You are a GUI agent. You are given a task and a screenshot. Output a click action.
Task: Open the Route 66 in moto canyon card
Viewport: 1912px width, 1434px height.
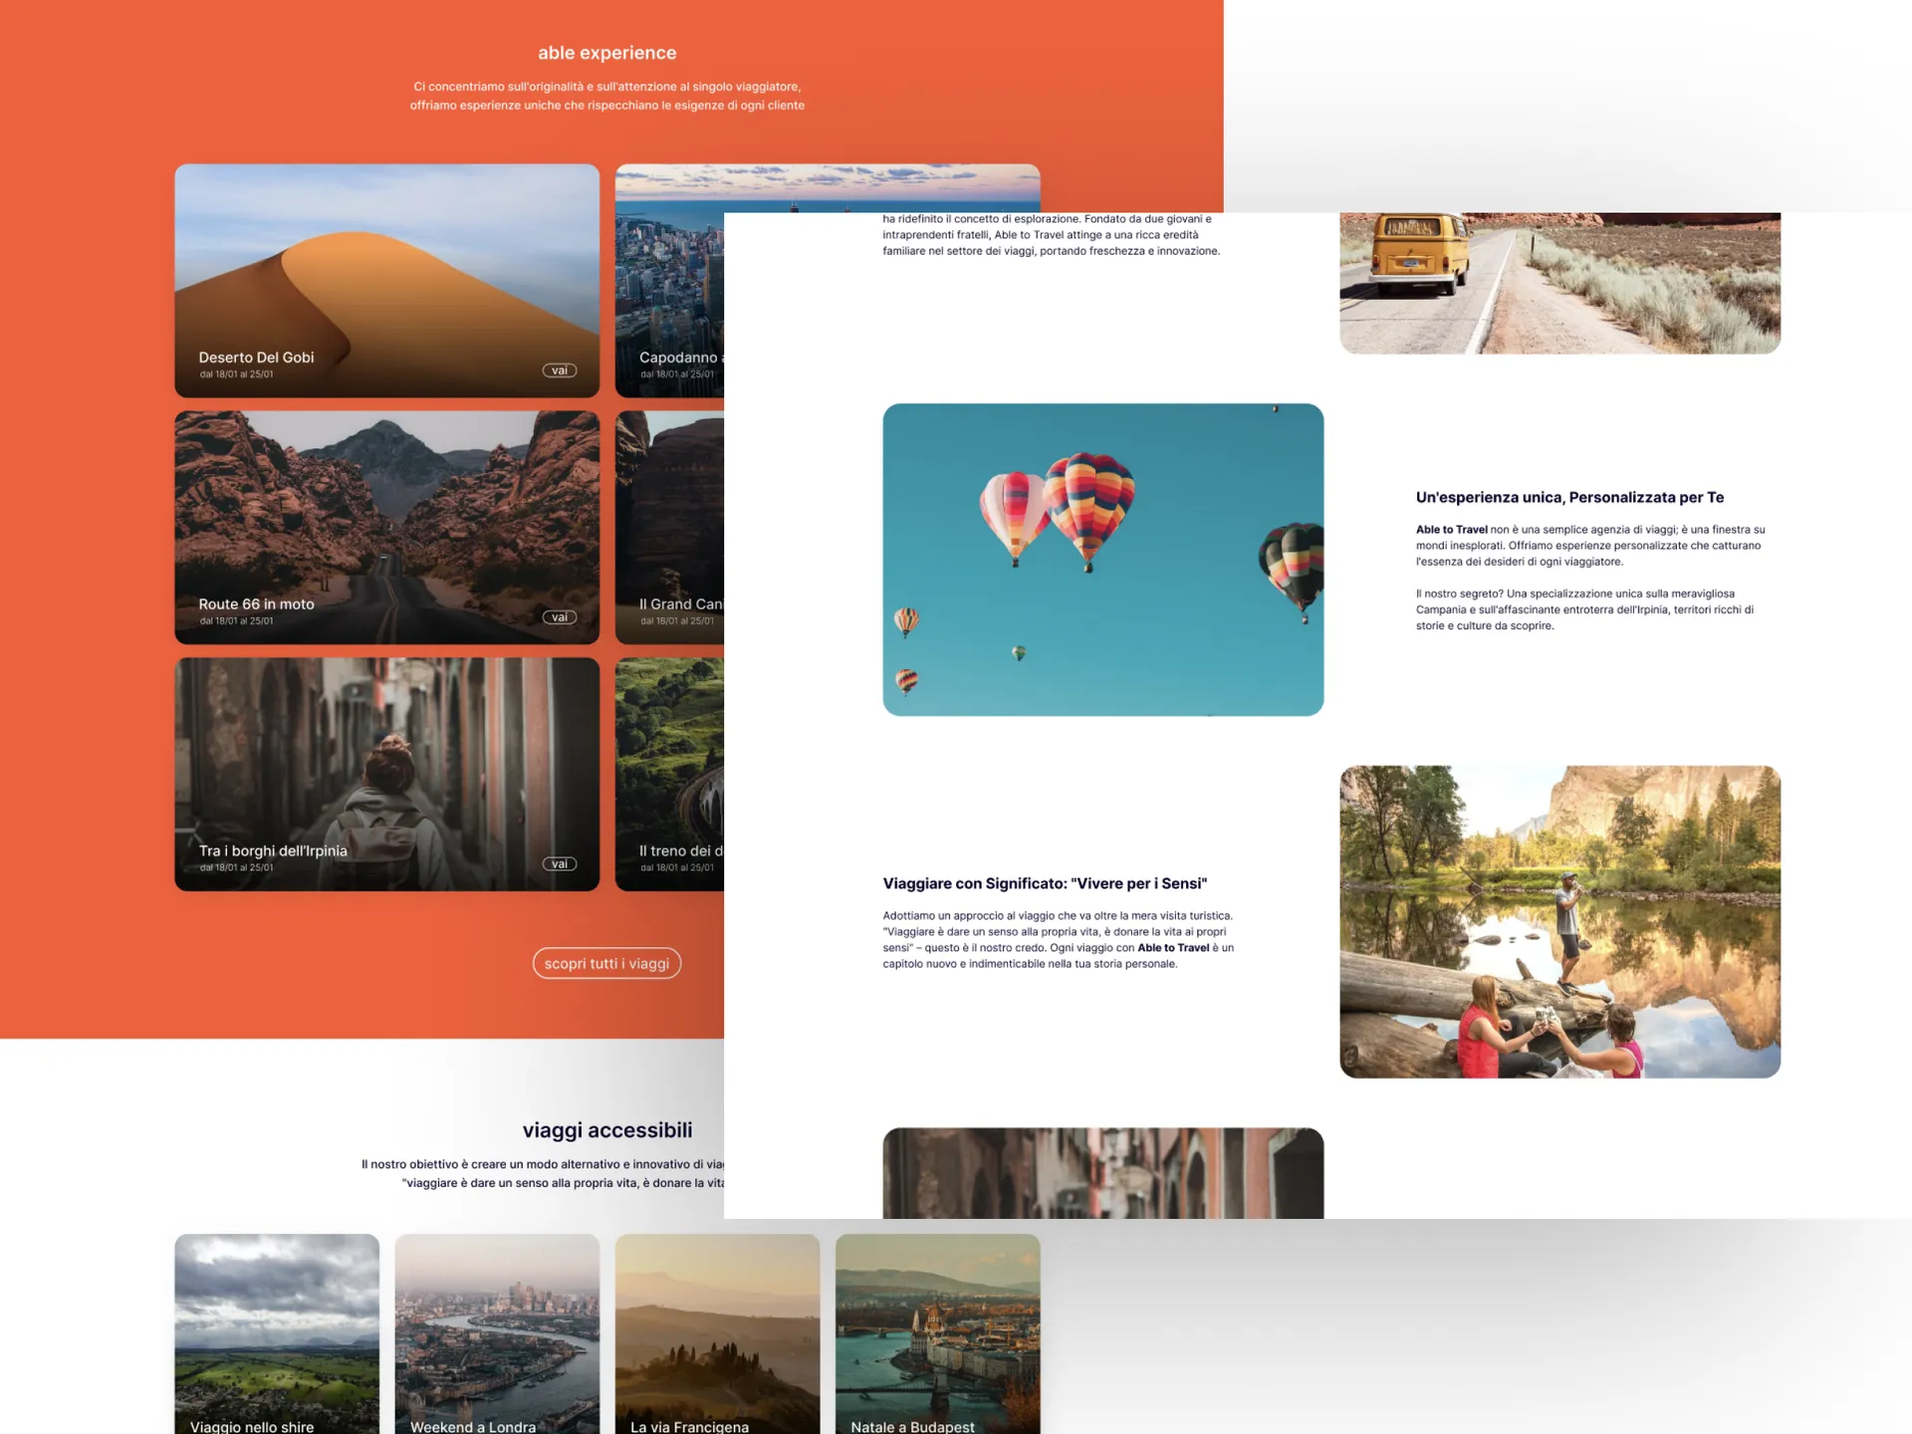click(x=387, y=528)
